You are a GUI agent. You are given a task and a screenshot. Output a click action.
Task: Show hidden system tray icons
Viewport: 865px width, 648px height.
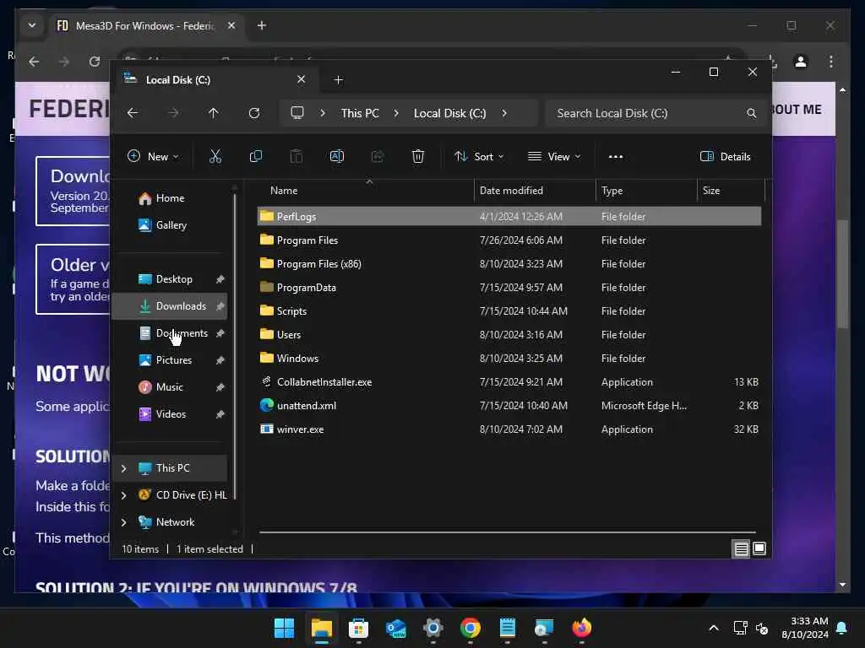pos(713,628)
